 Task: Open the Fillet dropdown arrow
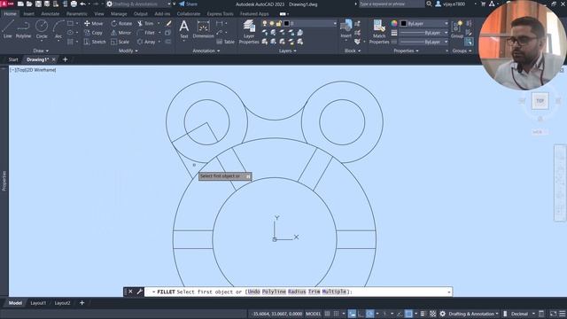(159, 33)
